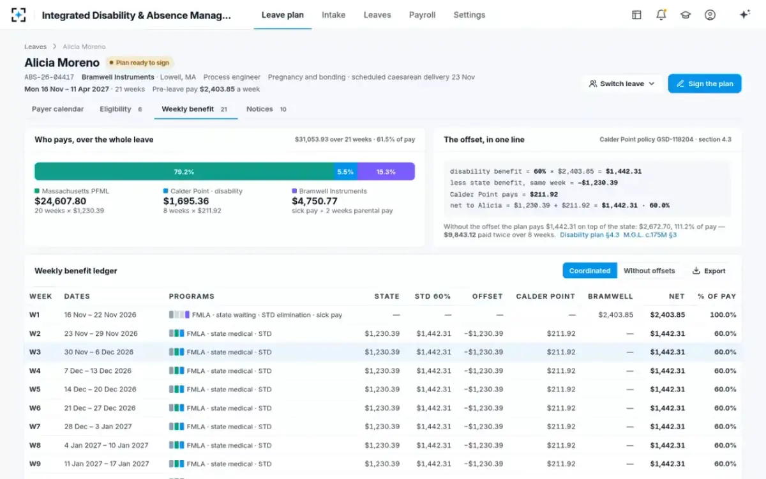Open the Disability plan §4.3 link

[x=590, y=235]
